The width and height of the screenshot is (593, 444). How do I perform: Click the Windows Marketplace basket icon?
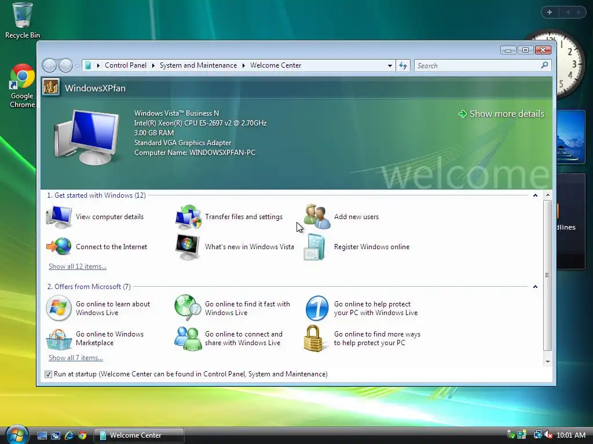(58, 339)
